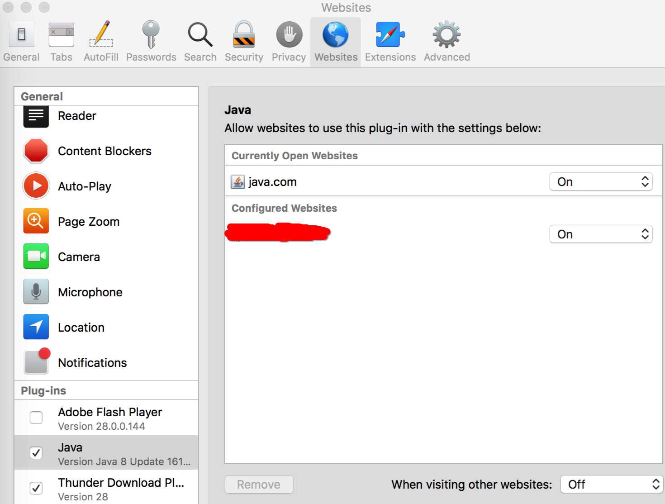
Task: Open the Passwords key icon
Action: tap(151, 34)
